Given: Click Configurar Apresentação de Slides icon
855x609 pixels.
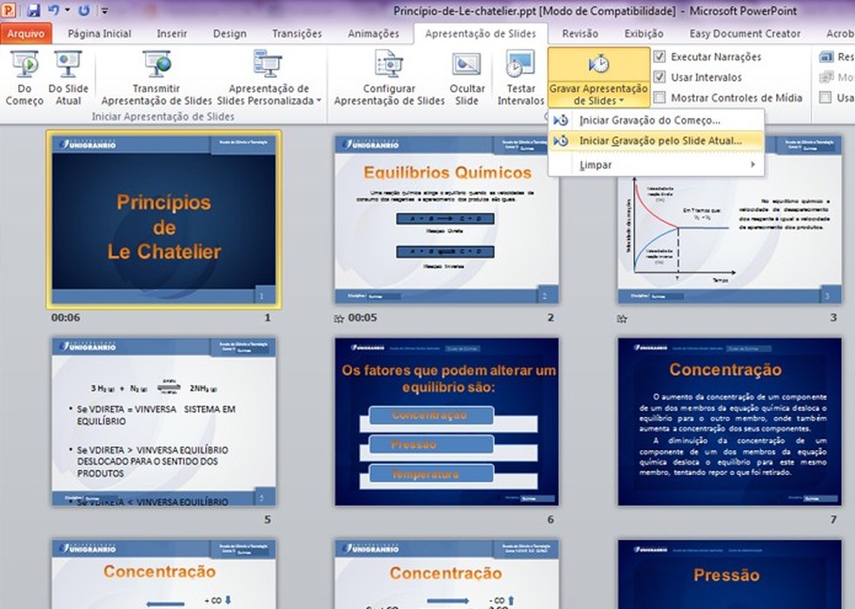Looking at the screenshot, I should (x=388, y=66).
